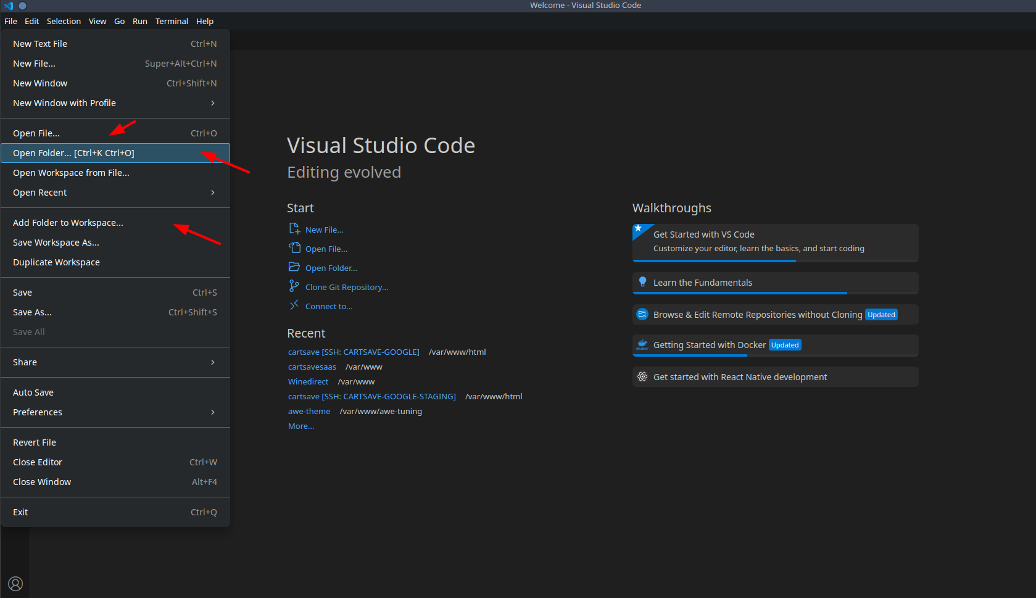The image size is (1036, 598).
Task: Expand the Preferences submenu
Action: (38, 412)
